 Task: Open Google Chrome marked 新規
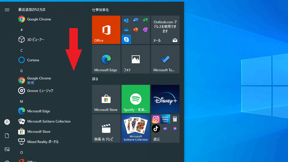tap(35, 80)
